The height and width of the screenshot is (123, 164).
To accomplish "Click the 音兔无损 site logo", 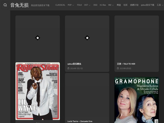I will [19, 5].
